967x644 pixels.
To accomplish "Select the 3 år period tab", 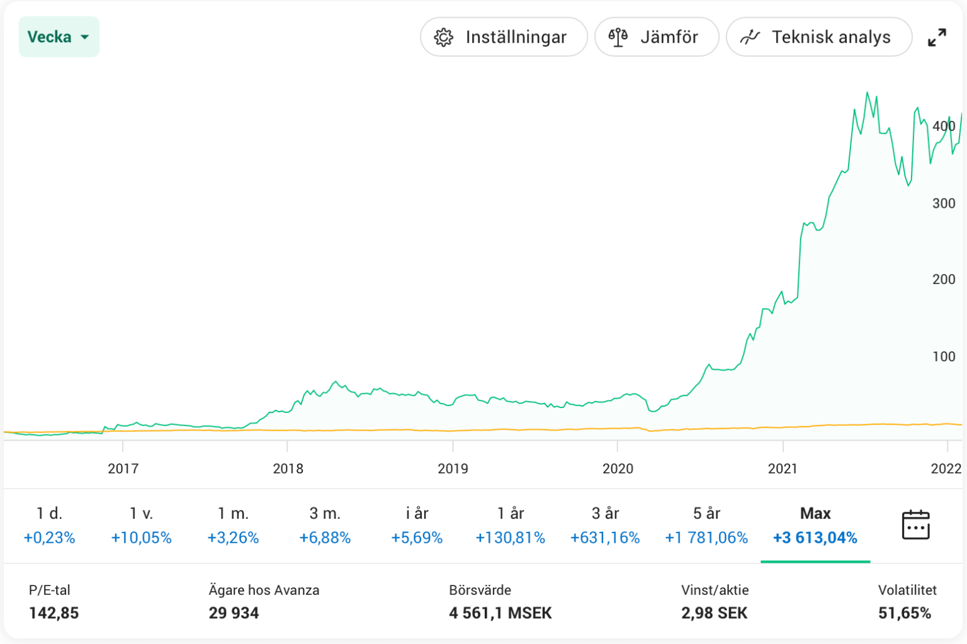I will (x=605, y=524).
